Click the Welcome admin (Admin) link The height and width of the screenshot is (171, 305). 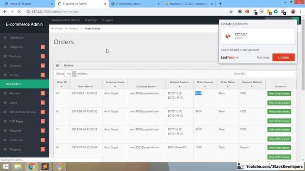[x=66, y=20]
